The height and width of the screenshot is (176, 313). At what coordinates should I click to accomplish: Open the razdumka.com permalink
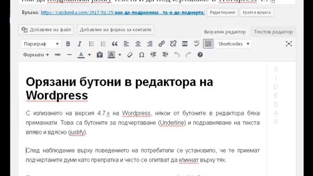tap(123, 12)
